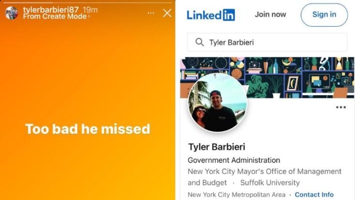The height and width of the screenshot is (200, 355).
Task: Click the Sign in button
Action: [x=324, y=15]
